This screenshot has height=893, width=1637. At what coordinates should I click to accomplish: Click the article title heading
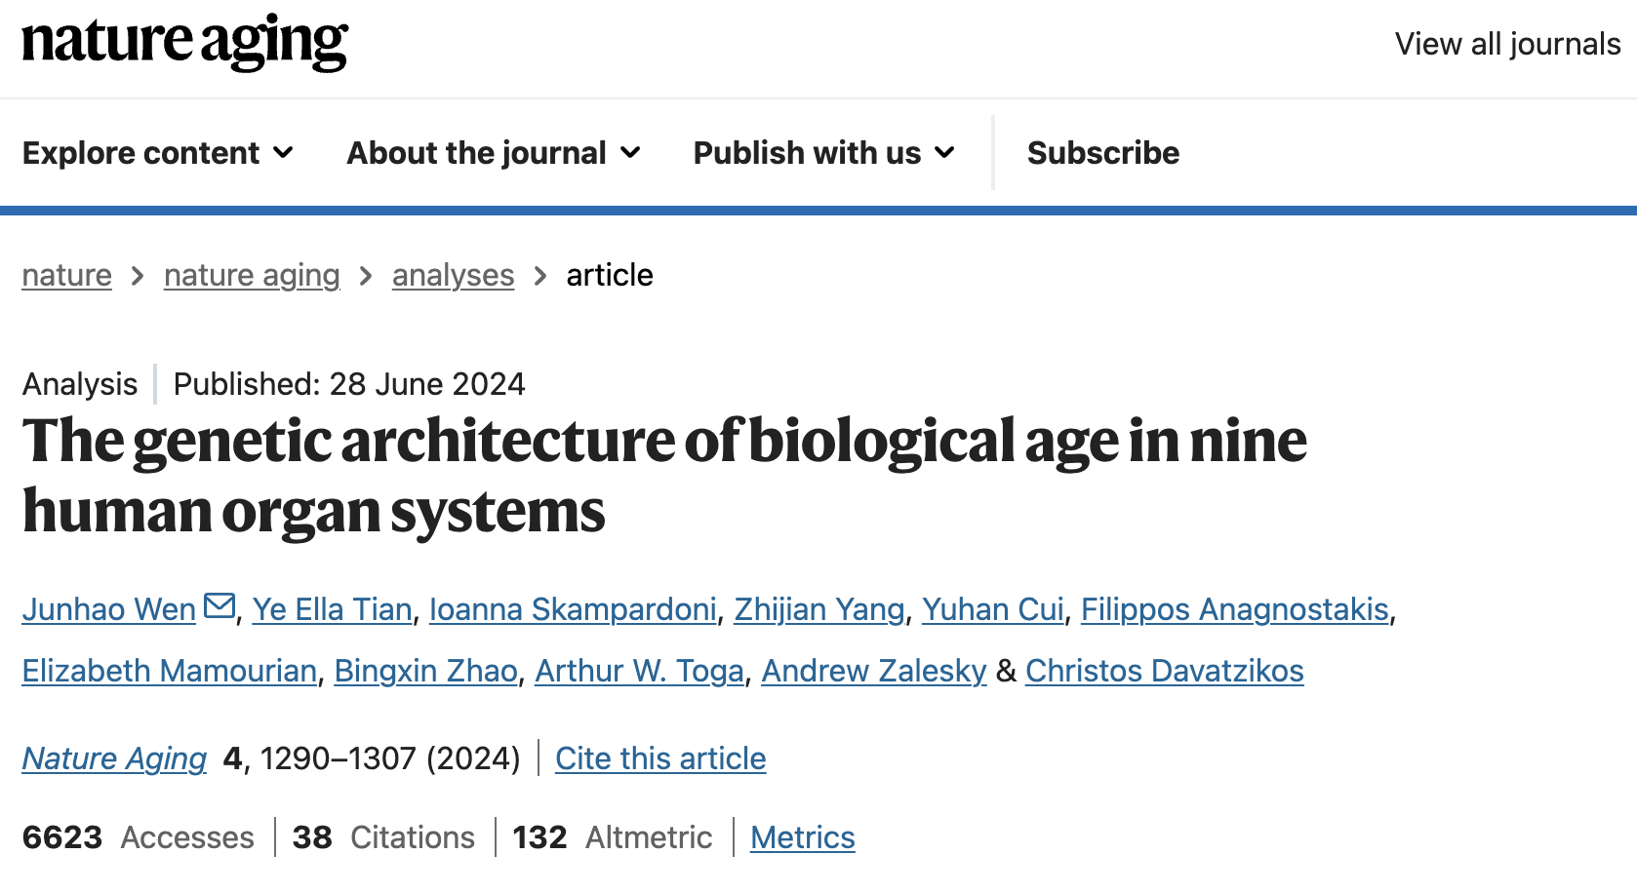click(x=664, y=476)
